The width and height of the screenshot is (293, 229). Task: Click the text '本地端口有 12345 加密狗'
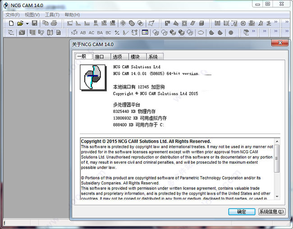tap(139, 87)
